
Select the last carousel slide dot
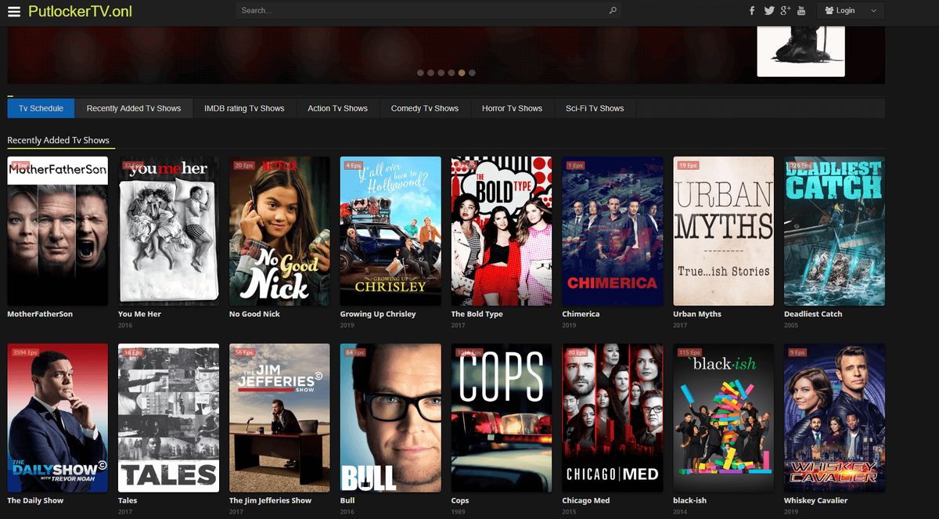coord(472,73)
